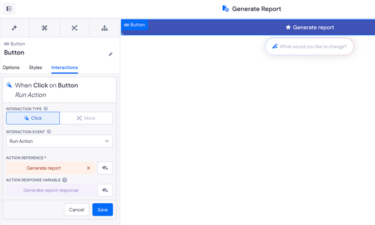Select the Click interaction type
The height and width of the screenshot is (225, 375).
click(33, 118)
